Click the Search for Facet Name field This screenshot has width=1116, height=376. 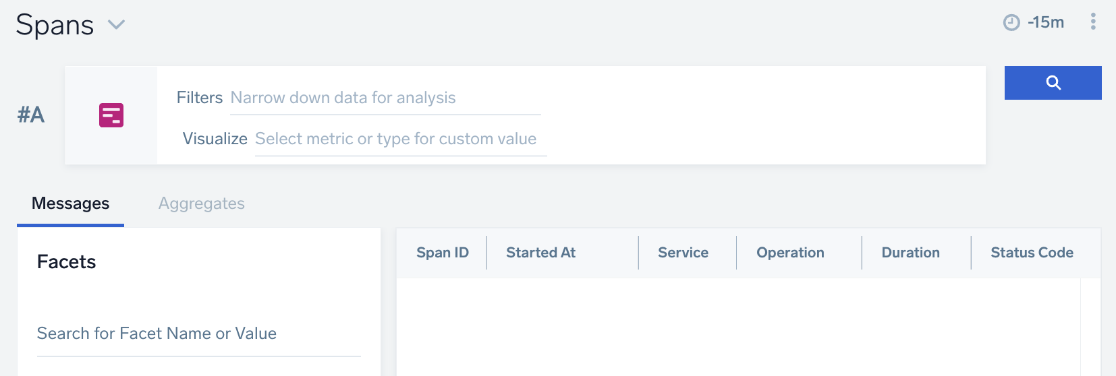(x=198, y=334)
